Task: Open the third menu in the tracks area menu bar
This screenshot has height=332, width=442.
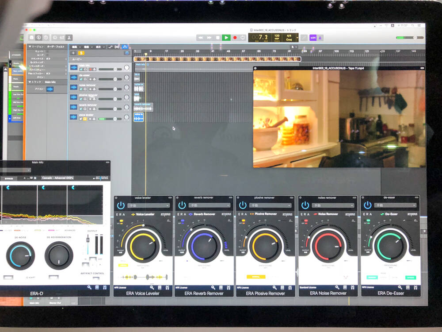Action: 100,47
